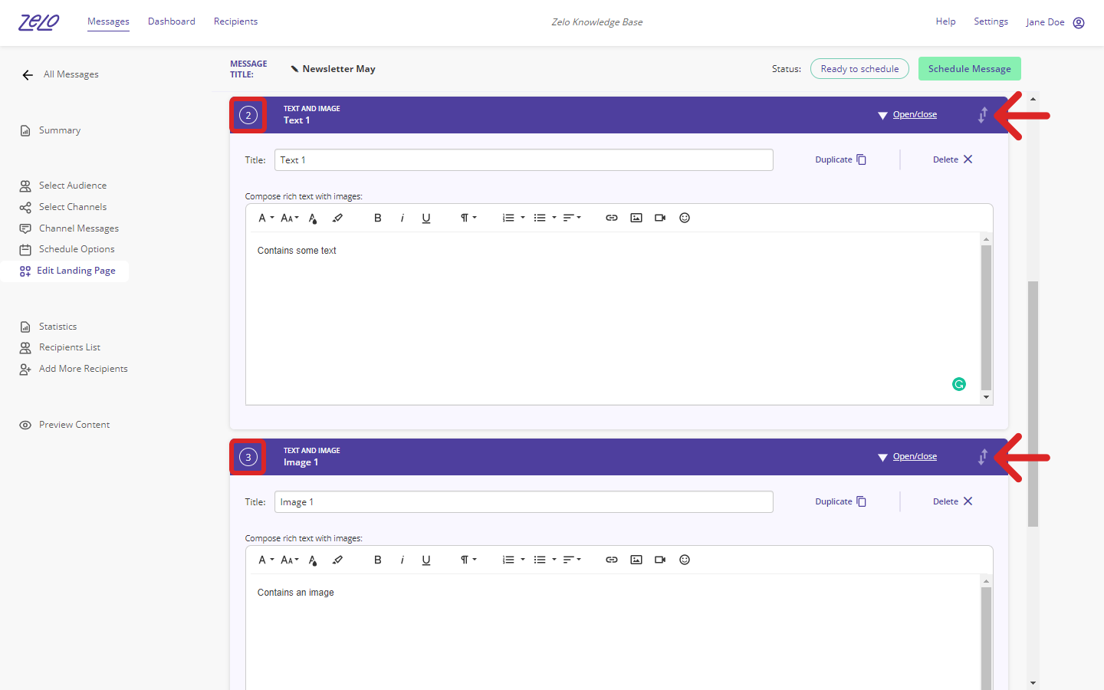
Task: Open Preview Content in sidebar
Action: (64, 425)
